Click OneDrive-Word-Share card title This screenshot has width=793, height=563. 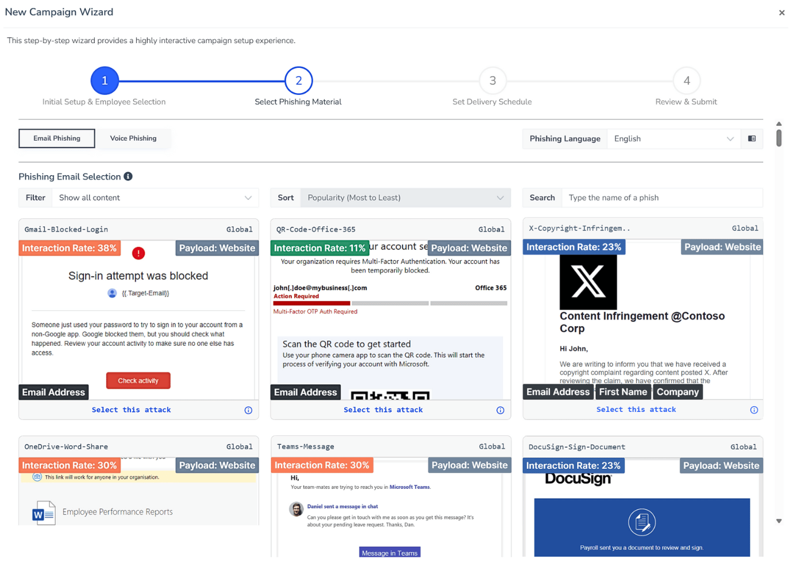pos(66,446)
